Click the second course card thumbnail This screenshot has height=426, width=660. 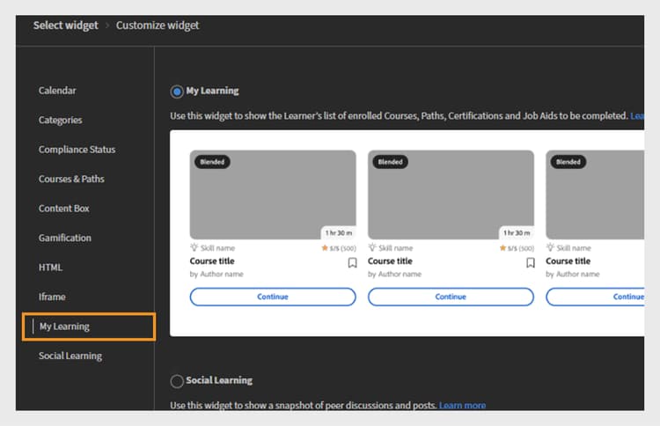click(x=451, y=195)
